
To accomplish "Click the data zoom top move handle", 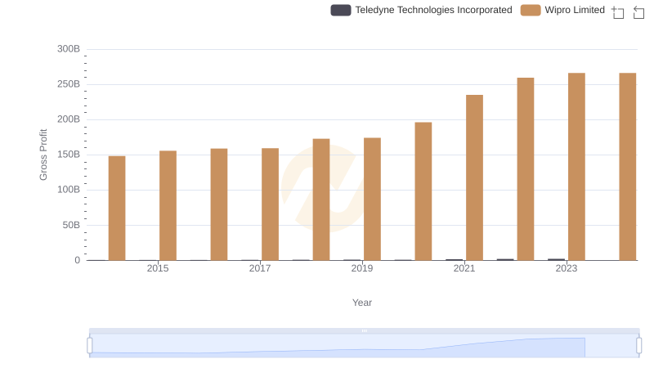I will coord(364,330).
